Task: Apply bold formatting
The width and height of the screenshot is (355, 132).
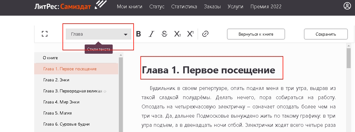Action: coord(139,34)
